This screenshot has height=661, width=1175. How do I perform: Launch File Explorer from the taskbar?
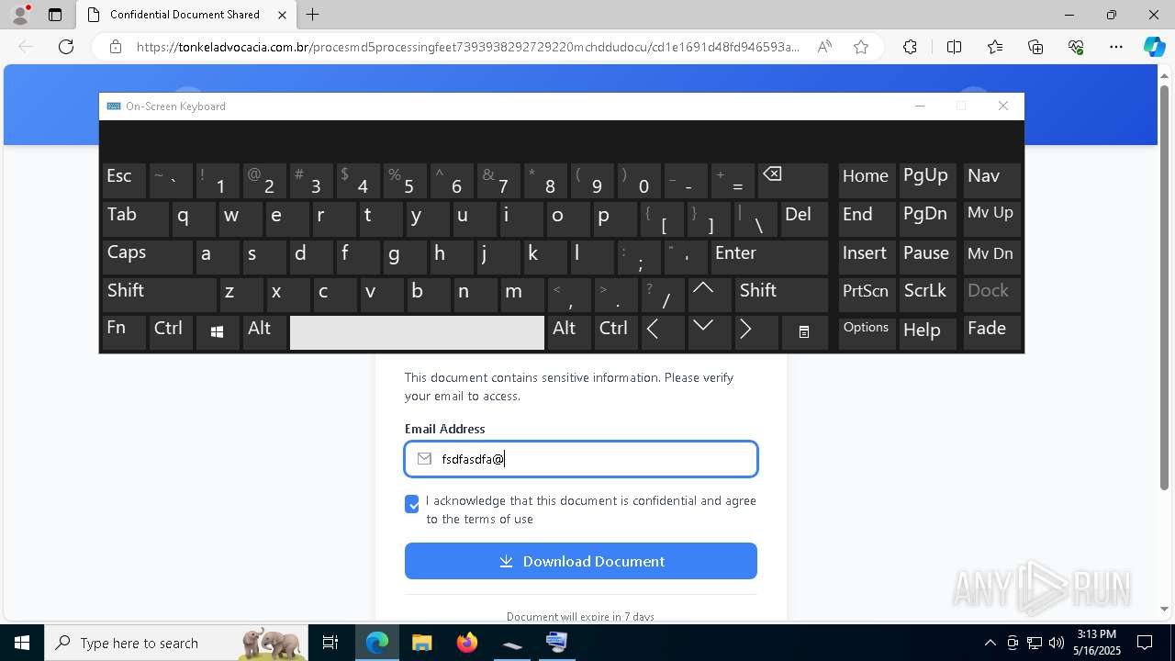coord(421,643)
